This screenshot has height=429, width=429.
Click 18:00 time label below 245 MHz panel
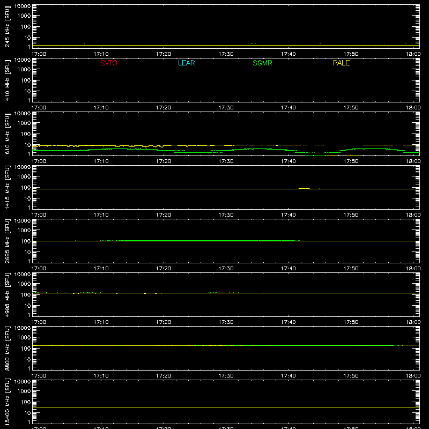(x=413, y=54)
